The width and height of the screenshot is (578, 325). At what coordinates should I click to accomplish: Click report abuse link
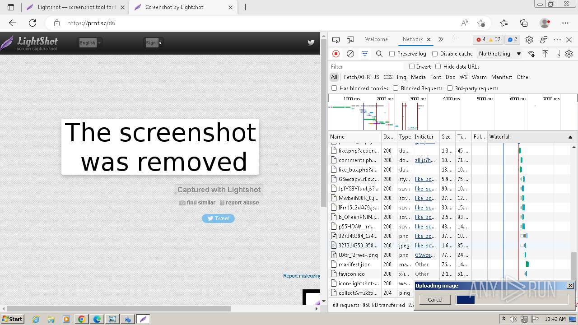coord(239,203)
